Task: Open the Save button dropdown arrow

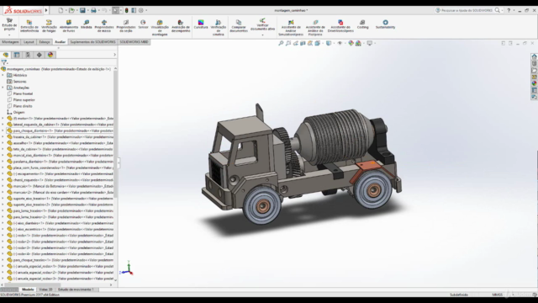Action: pos(87,10)
